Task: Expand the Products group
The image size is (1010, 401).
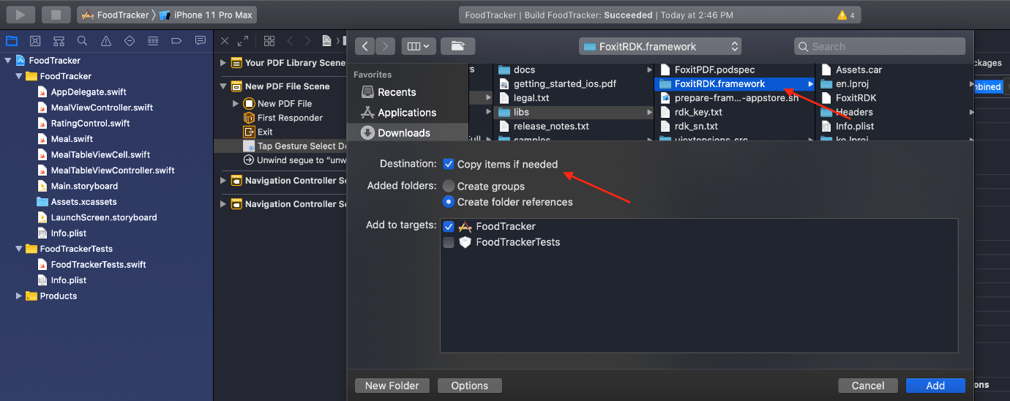Action: [19, 296]
